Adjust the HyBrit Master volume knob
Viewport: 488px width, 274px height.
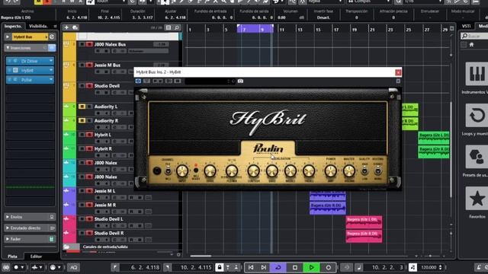tap(349, 170)
